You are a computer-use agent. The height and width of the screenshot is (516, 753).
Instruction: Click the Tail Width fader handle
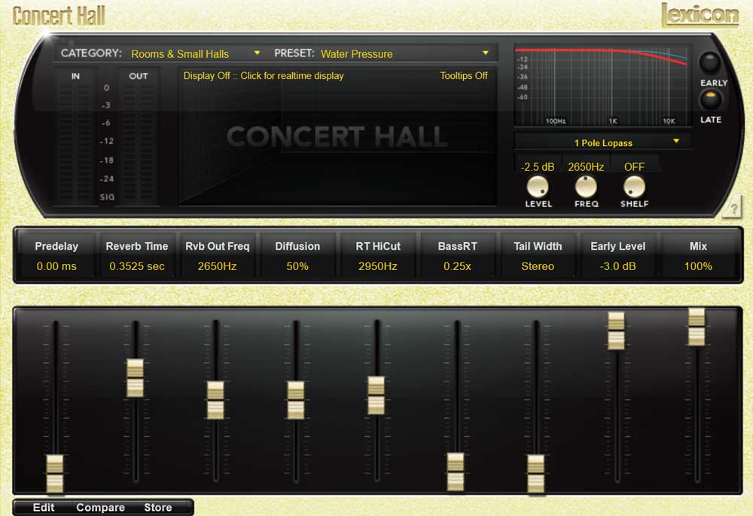coord(535,474)
